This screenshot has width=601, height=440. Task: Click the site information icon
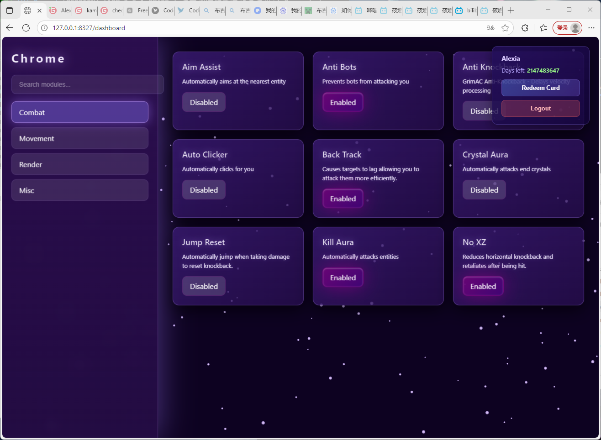point(44,28)
